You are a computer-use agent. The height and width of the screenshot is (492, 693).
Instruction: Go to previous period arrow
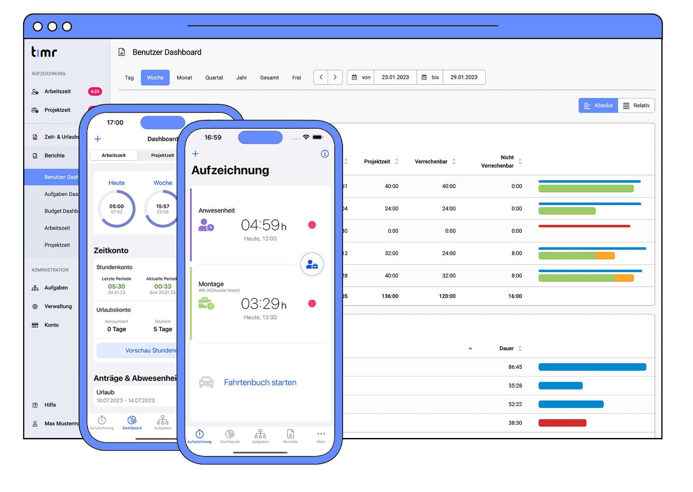[x=321, y=77]
